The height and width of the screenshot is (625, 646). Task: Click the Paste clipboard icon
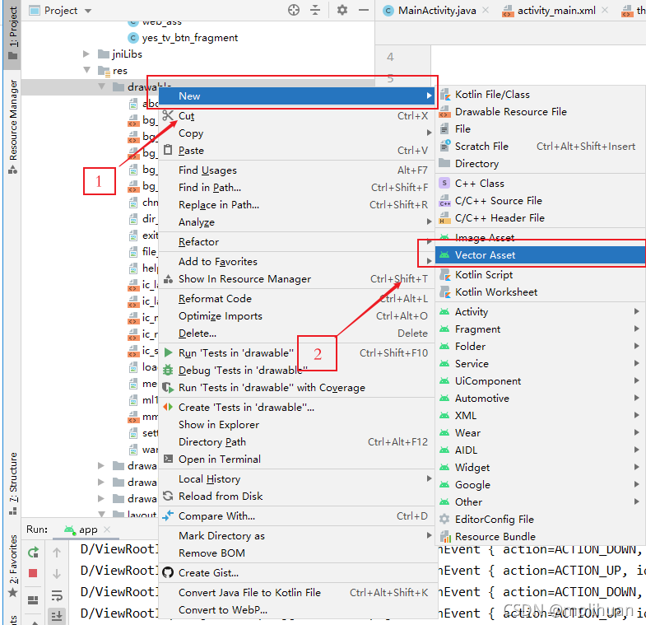point(168,150)
